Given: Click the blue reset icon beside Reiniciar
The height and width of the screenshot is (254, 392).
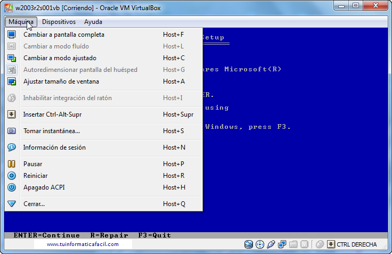Looking at the screenshot, I should (12, 176).
